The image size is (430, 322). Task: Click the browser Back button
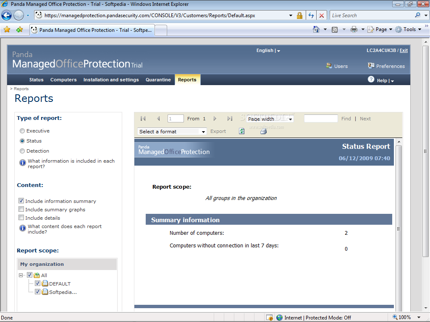click(7, 16)
